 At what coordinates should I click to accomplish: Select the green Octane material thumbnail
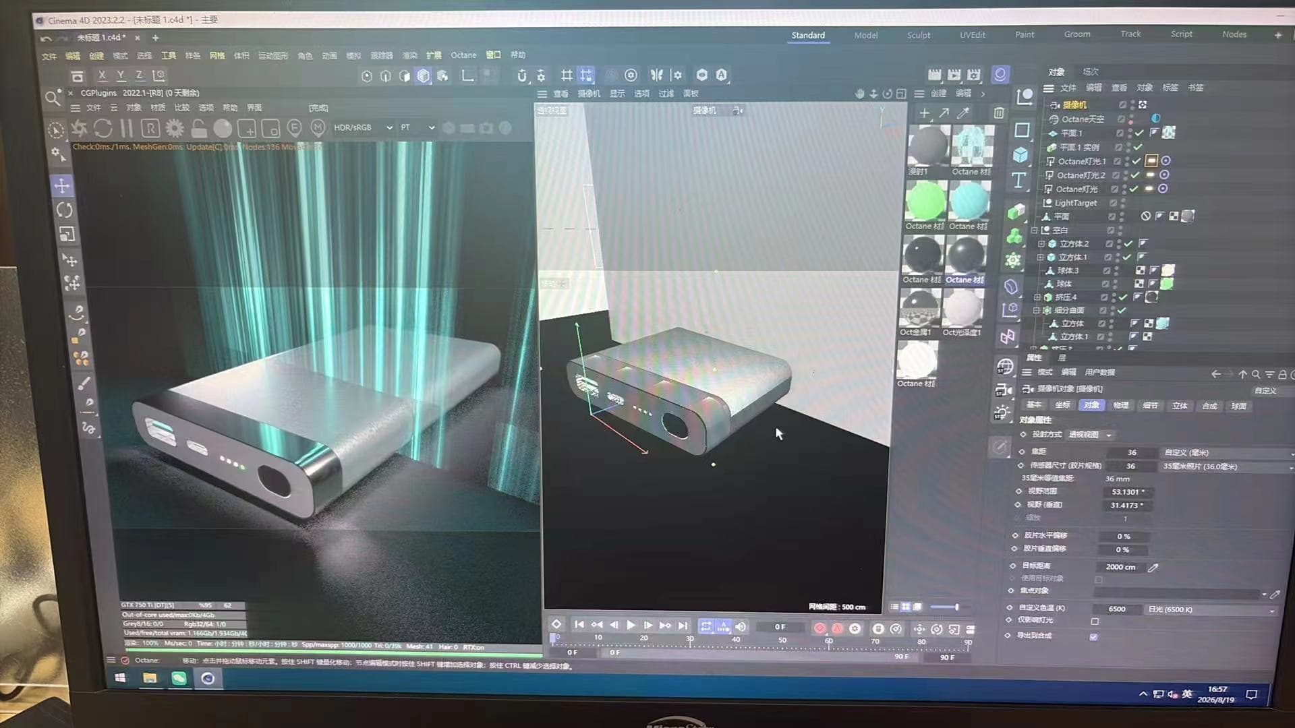pyautogui.click(x=925, y=201)
